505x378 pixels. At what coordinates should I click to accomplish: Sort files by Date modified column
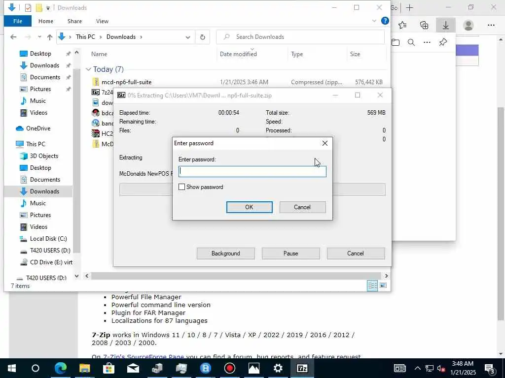click(238, 54)
